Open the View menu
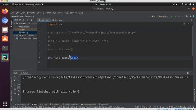Screen dimensions: 196x110 coord(23,13)
